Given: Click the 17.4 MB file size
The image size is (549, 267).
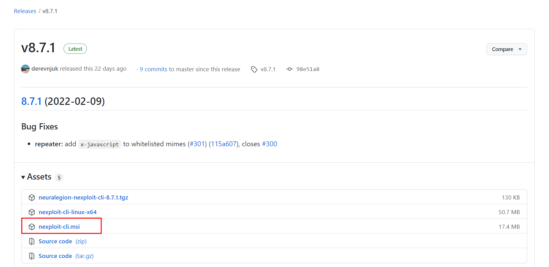Looking at the screenshot, I should coord(509,227).
